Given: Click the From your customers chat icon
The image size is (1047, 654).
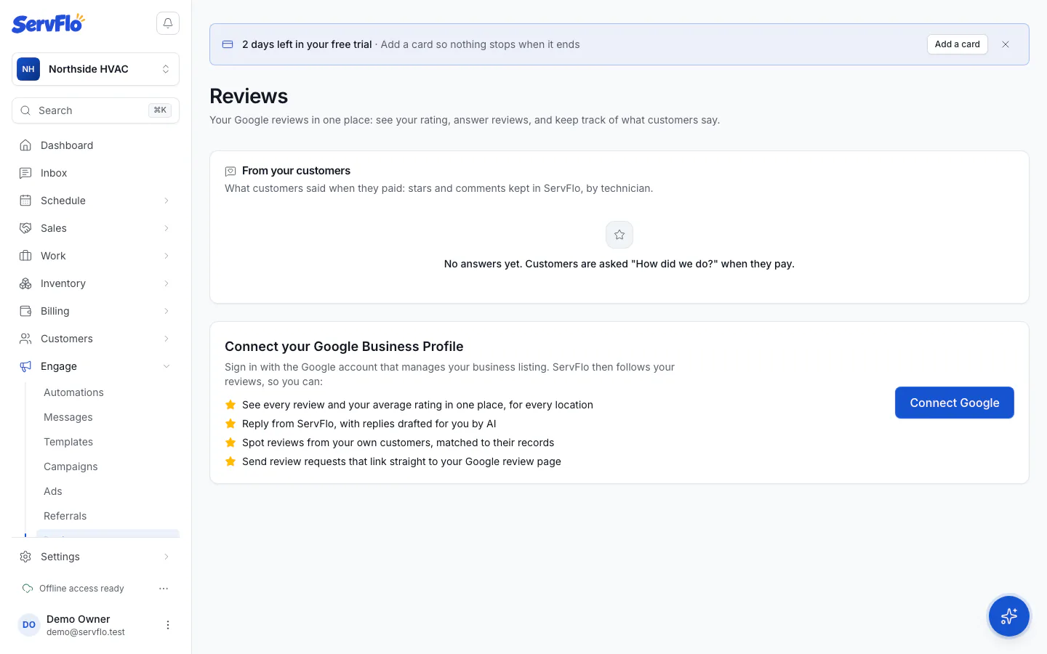Looking at the screenshot, I should pos(230,171).
